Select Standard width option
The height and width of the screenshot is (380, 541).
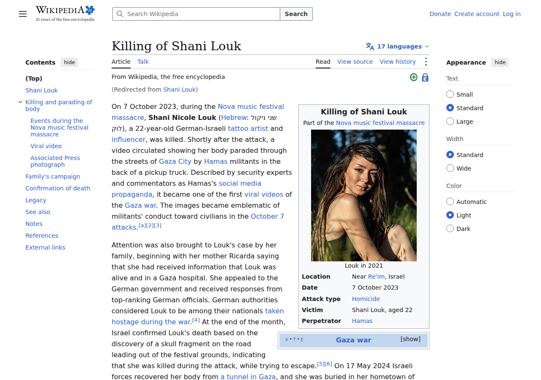click(450, 155)
